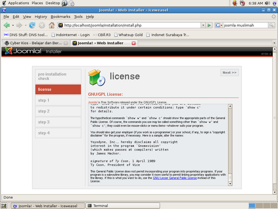Click the license box scroll down arrow
Image resolution: width=278 pixels, height=209 pixels.
click(230, 184)
